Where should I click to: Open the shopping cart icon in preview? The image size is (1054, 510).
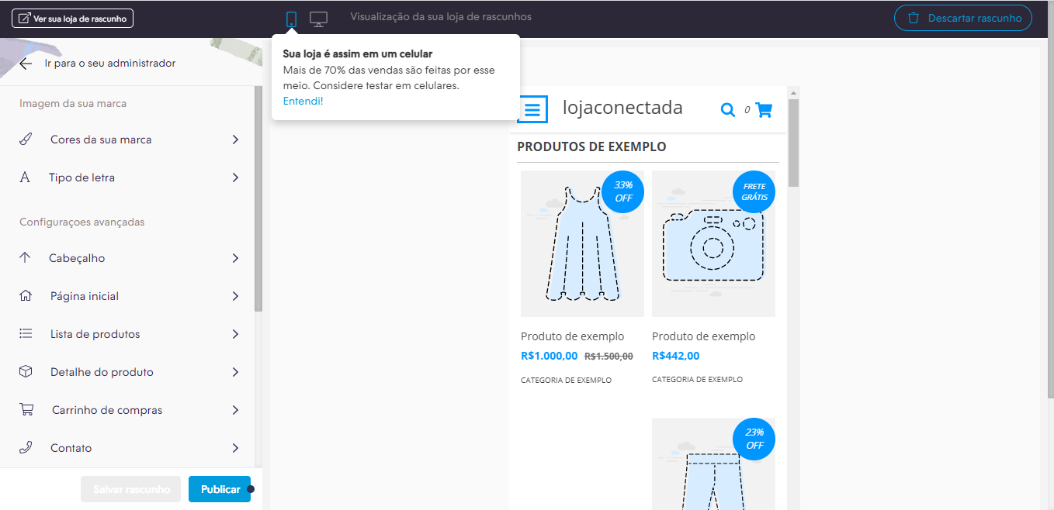[764, 110]
